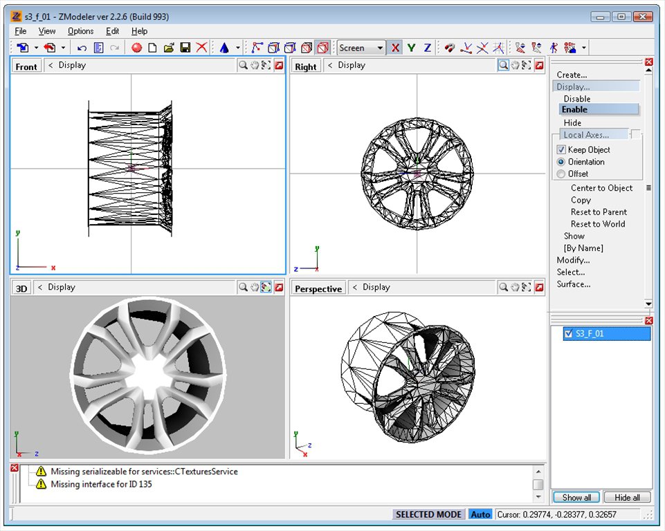
Task: Select the blue cone primitive tool
Action: pos(224,48)
